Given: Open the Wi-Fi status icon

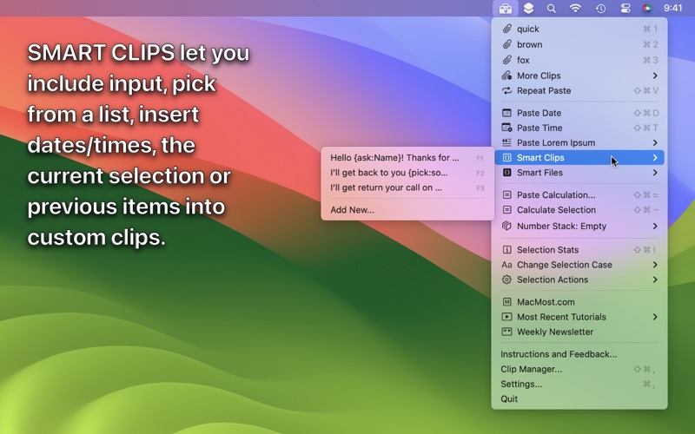Looking at the screenshot, I should [x=575, y=9].
